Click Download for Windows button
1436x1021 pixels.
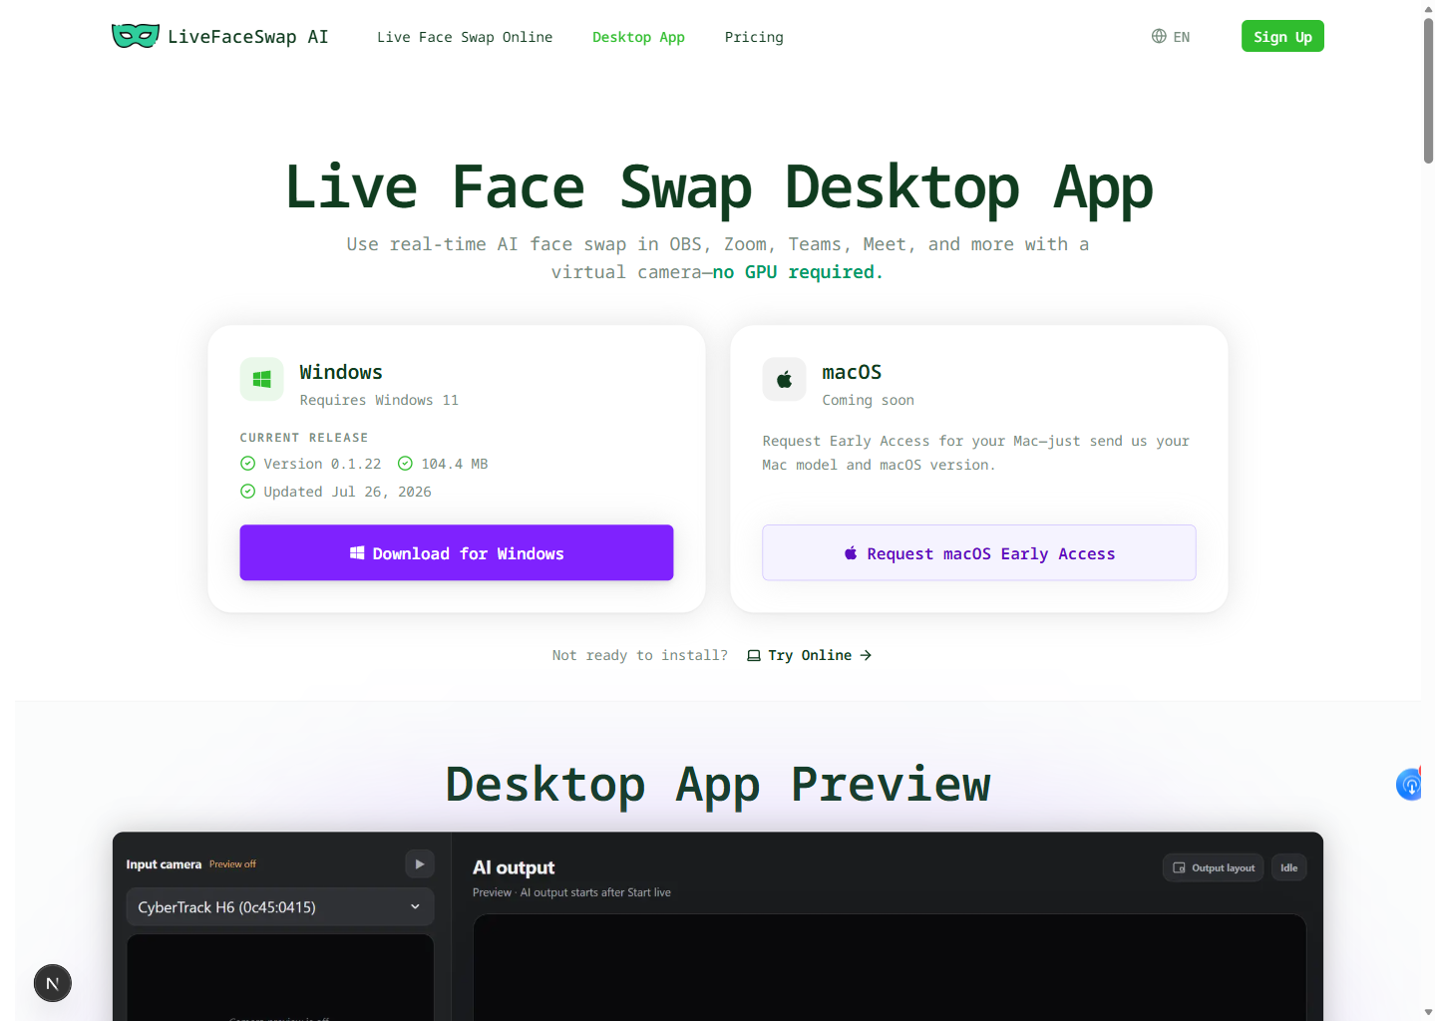[x=457, y=552]
